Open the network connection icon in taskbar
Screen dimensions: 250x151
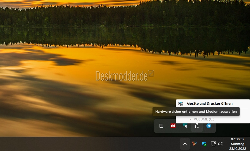tap(213, 144)
